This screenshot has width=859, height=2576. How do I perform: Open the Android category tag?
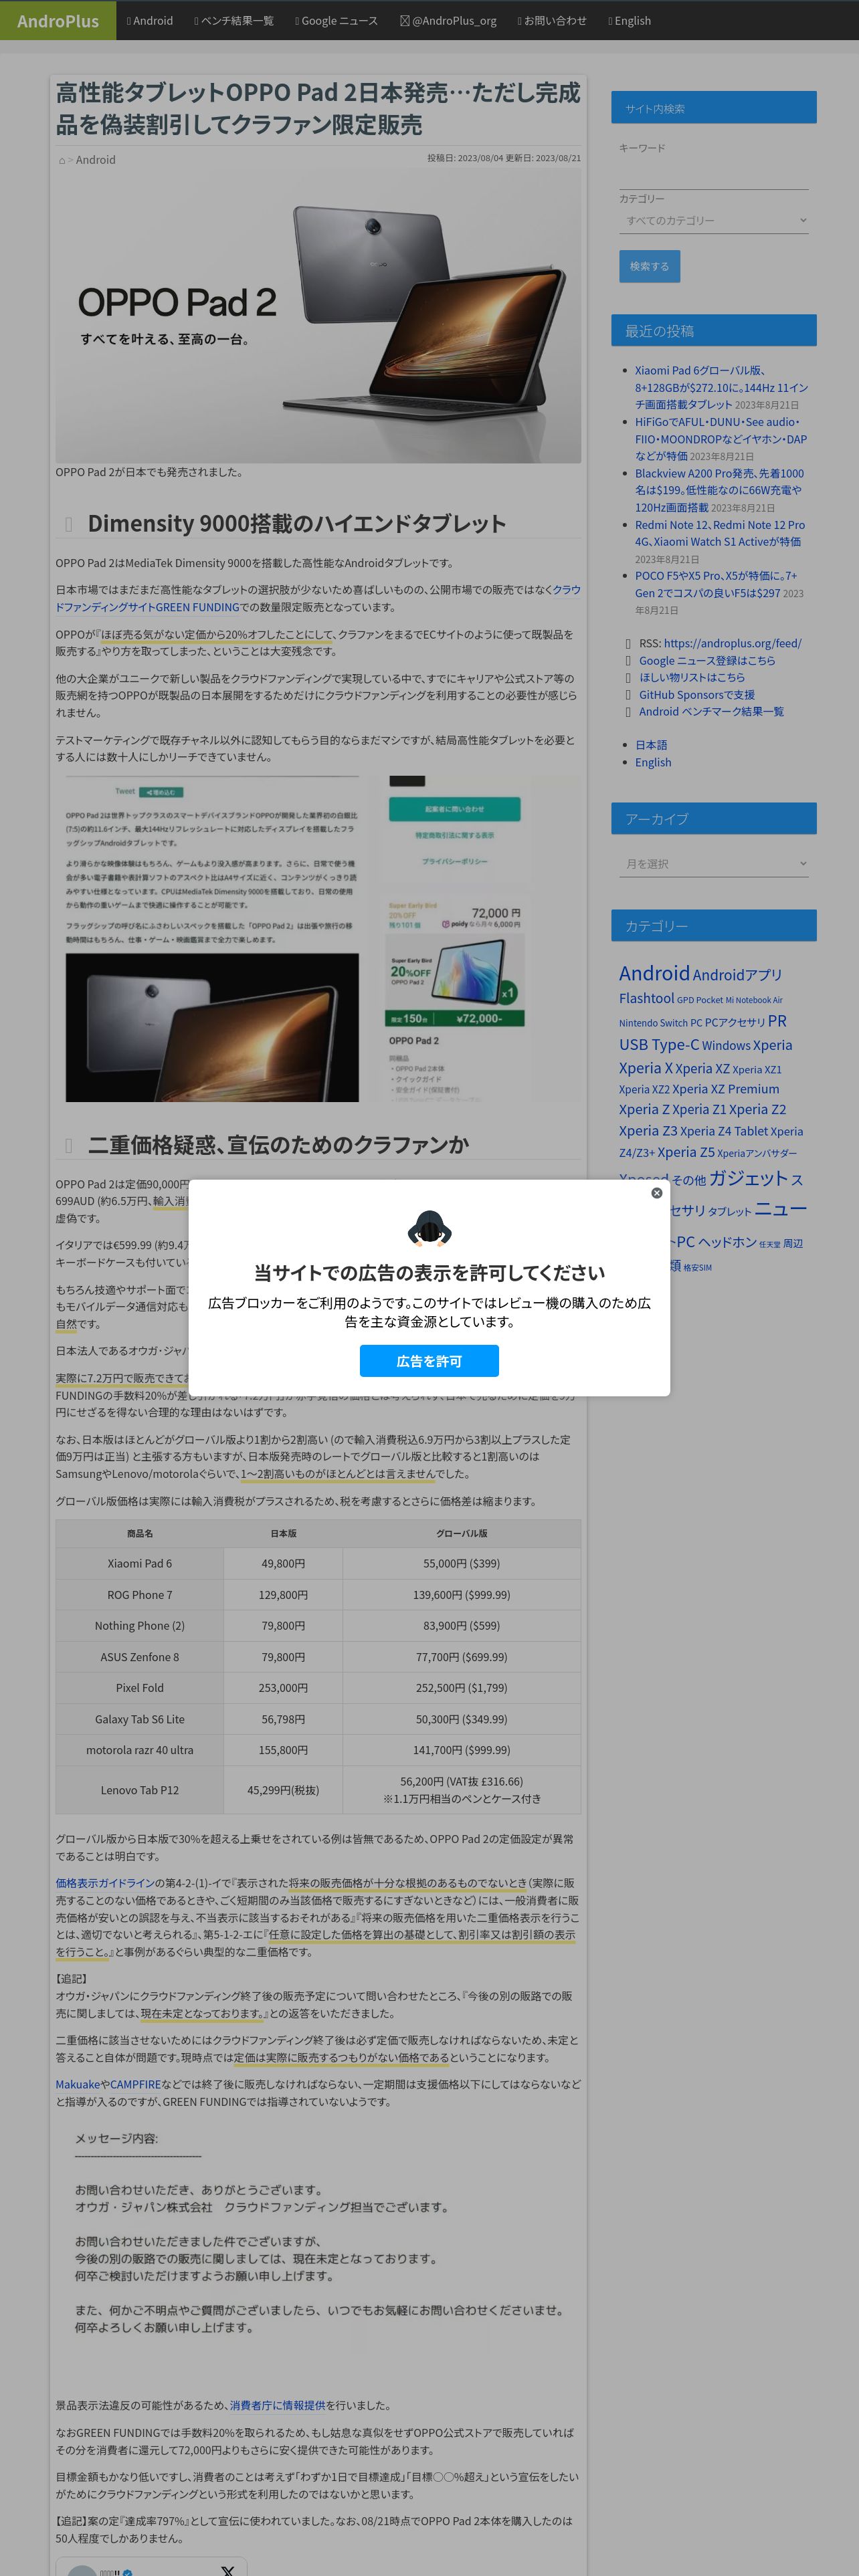pos(654,973)
